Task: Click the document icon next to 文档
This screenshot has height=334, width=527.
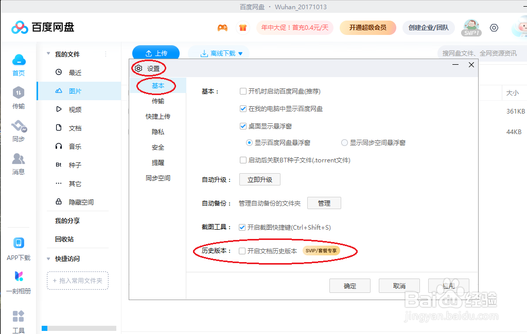Action: tap(59, 127)
